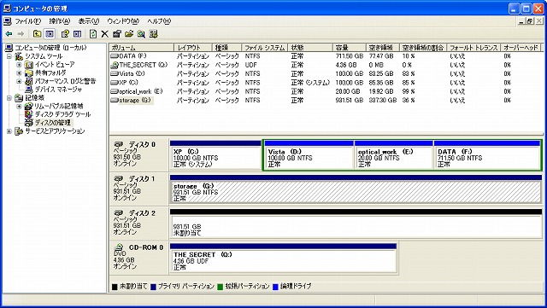Image resolution: width=547 pixels, height=308 pixels.
Task: Toggle the console tree show/hide button
Action: point(50,34)
